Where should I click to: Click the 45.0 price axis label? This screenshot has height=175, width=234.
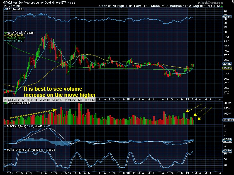[x=226, y=41]
